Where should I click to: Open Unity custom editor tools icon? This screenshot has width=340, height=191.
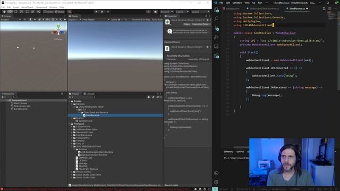coord(38,12)
